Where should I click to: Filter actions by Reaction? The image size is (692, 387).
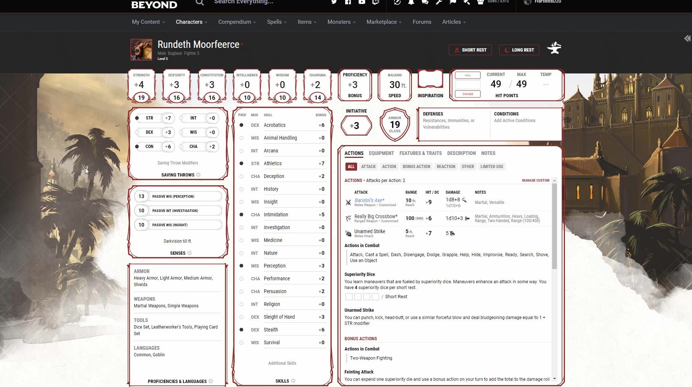[x=446, y=167]
